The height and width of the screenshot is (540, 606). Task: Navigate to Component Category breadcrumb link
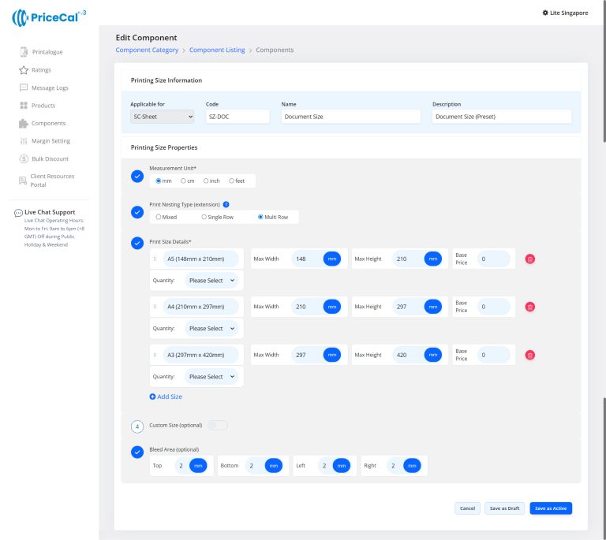coord(147,50)
